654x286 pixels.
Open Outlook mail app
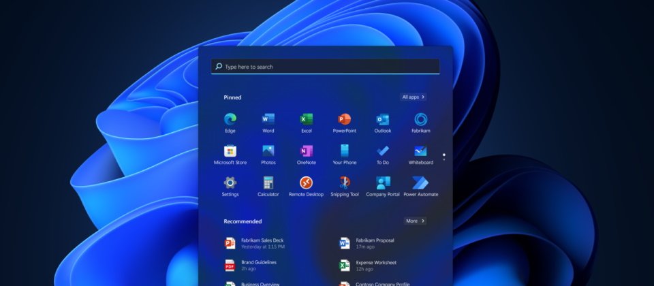[382, 123]
